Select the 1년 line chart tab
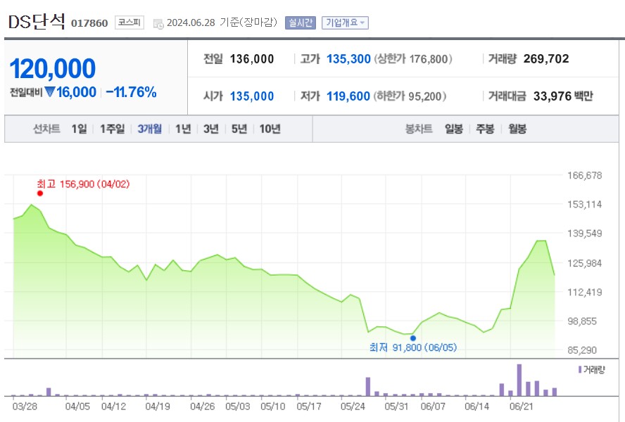This screenshot has height=422, width=625. click(x=183, y=129)
